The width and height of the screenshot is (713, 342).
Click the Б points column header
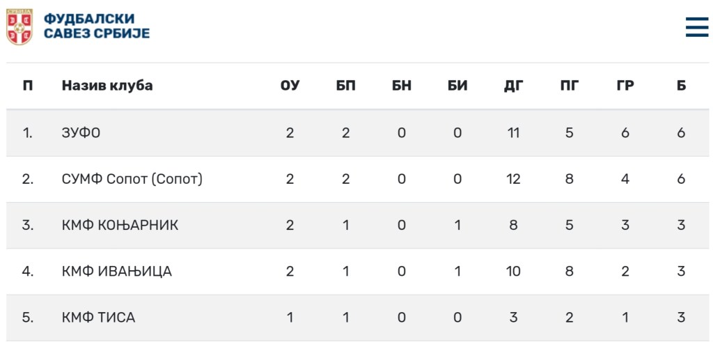(x=681, y=86)
